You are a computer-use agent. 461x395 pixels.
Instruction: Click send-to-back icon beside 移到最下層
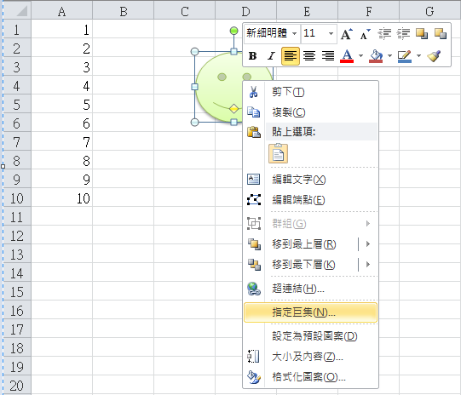254,265
